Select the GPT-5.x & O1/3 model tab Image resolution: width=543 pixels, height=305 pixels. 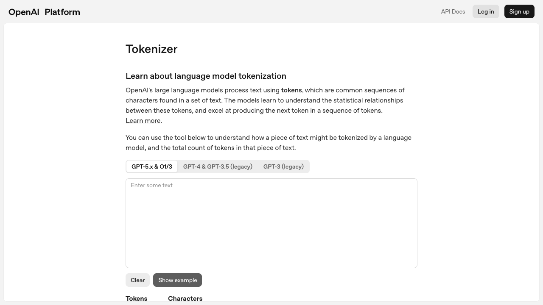coord(152,166)
